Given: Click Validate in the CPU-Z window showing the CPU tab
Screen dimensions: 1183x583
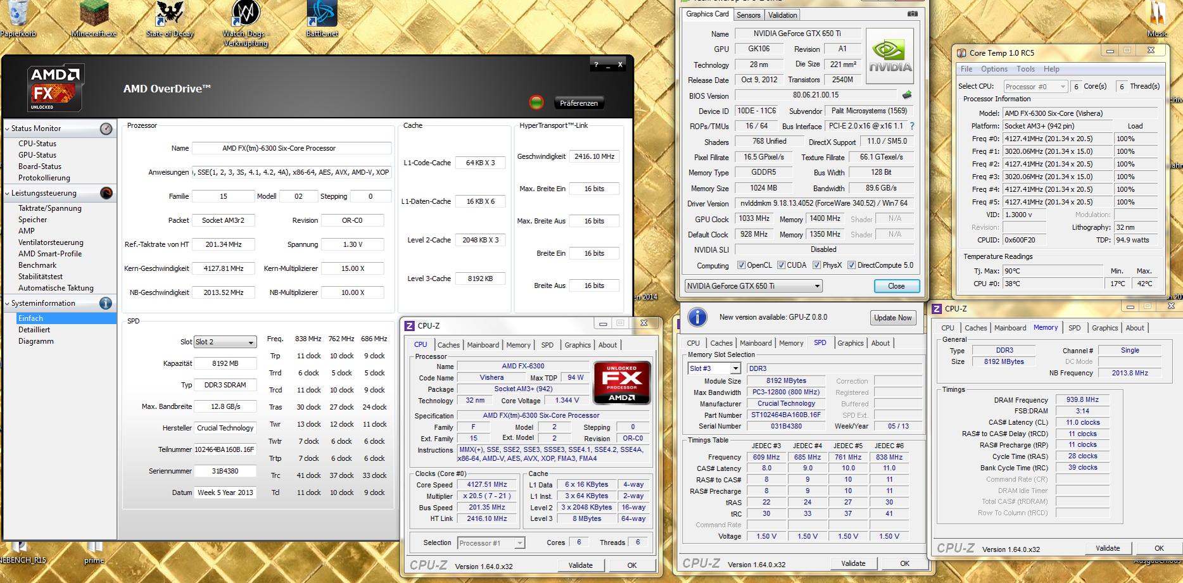Looking at the screenshot, I should 581,565.
